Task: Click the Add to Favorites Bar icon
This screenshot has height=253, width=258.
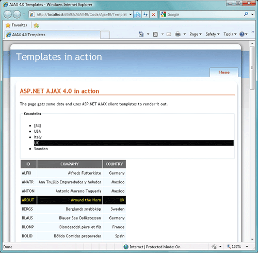Action: [36, 25]
